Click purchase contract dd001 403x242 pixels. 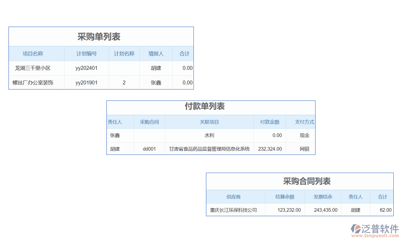149,149
